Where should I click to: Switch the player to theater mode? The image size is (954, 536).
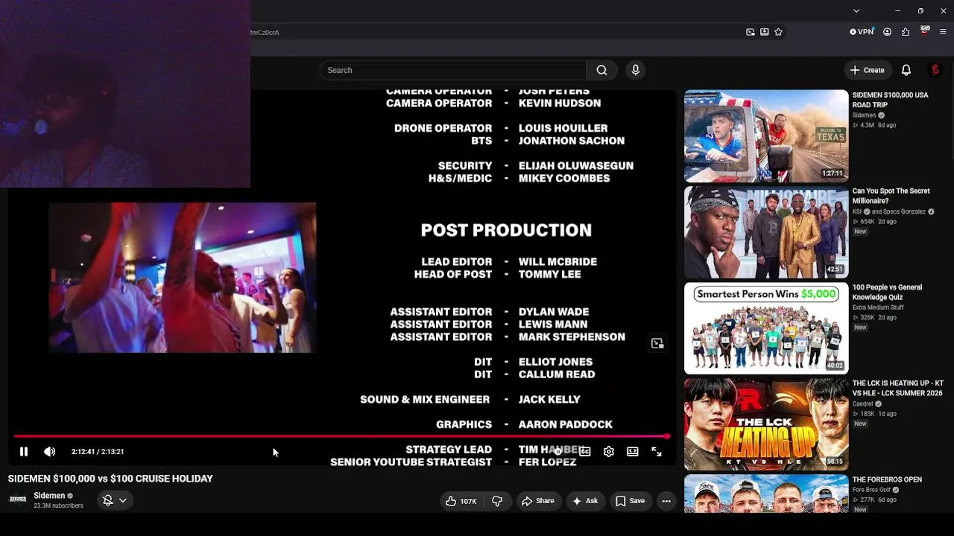633,451
